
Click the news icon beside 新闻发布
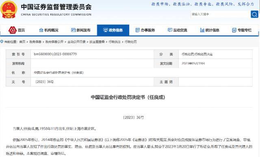[73, 30]
